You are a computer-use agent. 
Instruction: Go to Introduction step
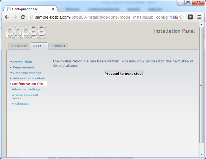coord(22,62)
